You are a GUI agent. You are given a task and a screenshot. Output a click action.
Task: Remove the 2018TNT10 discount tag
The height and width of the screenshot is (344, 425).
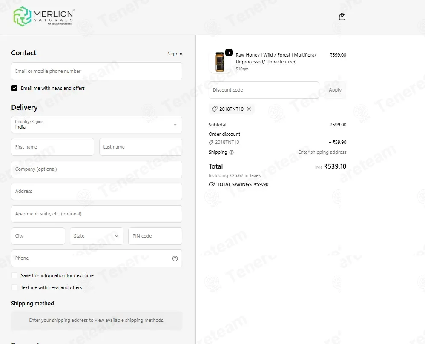(249, 109)
